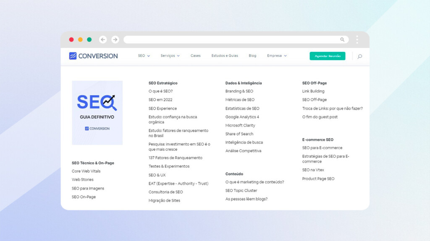430x241 pixels.
Task: Open the SEO Guia Definitivo banner
Action: click(97, 113)
